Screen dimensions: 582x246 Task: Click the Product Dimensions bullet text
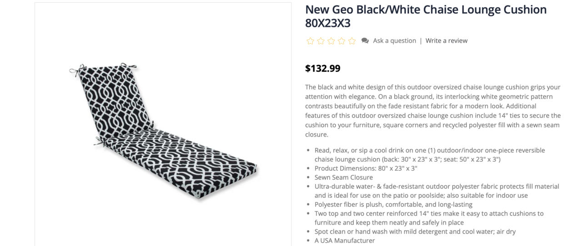[x=366, y=168]
